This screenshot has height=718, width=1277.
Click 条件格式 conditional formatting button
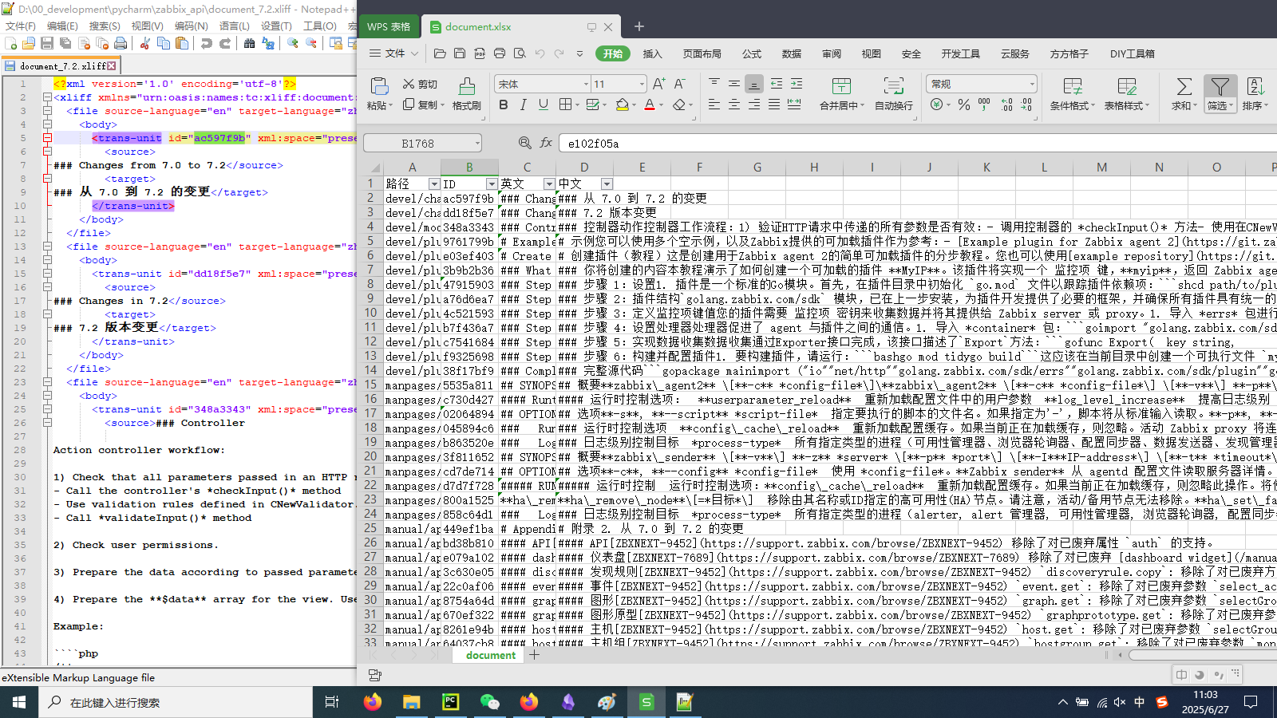tap(1073, 94)
